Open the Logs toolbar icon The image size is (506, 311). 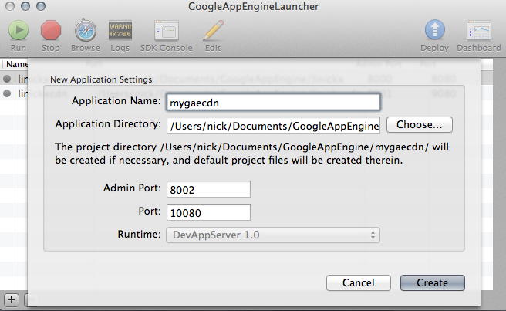click(x=120, y=30)
